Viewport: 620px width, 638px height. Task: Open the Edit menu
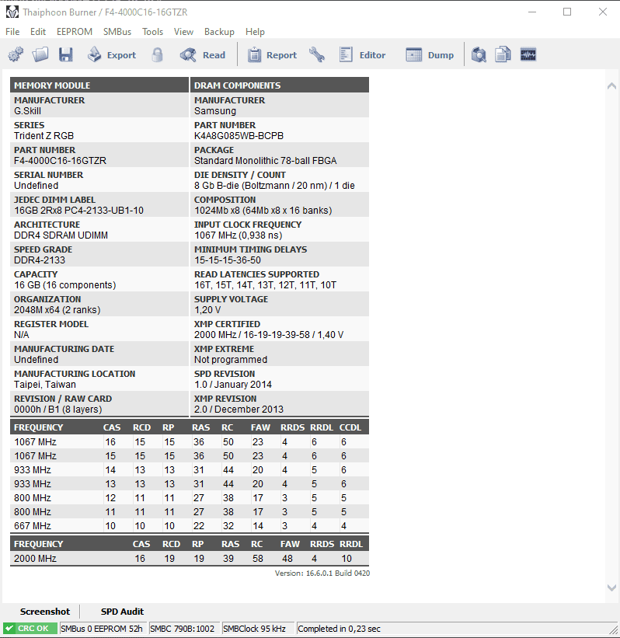coord(38,32)
